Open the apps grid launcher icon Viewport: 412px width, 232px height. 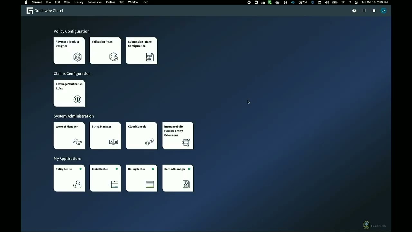click(364, 11)
